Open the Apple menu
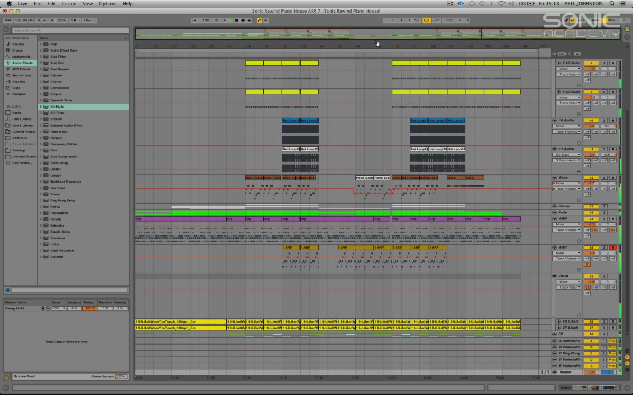Viewport: 633px width, 395px height. [9, 4]
